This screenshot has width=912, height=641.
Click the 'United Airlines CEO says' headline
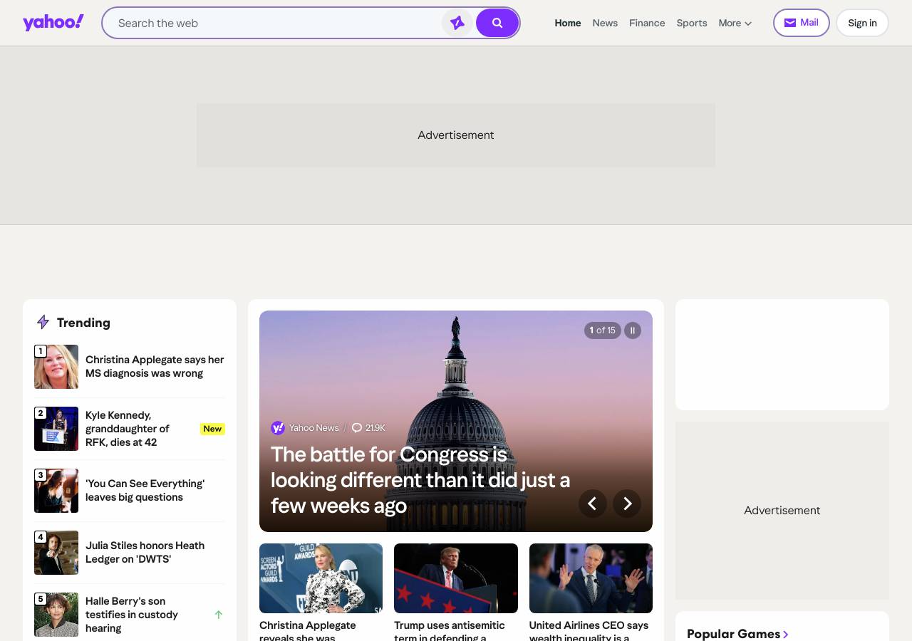(589, 630)
